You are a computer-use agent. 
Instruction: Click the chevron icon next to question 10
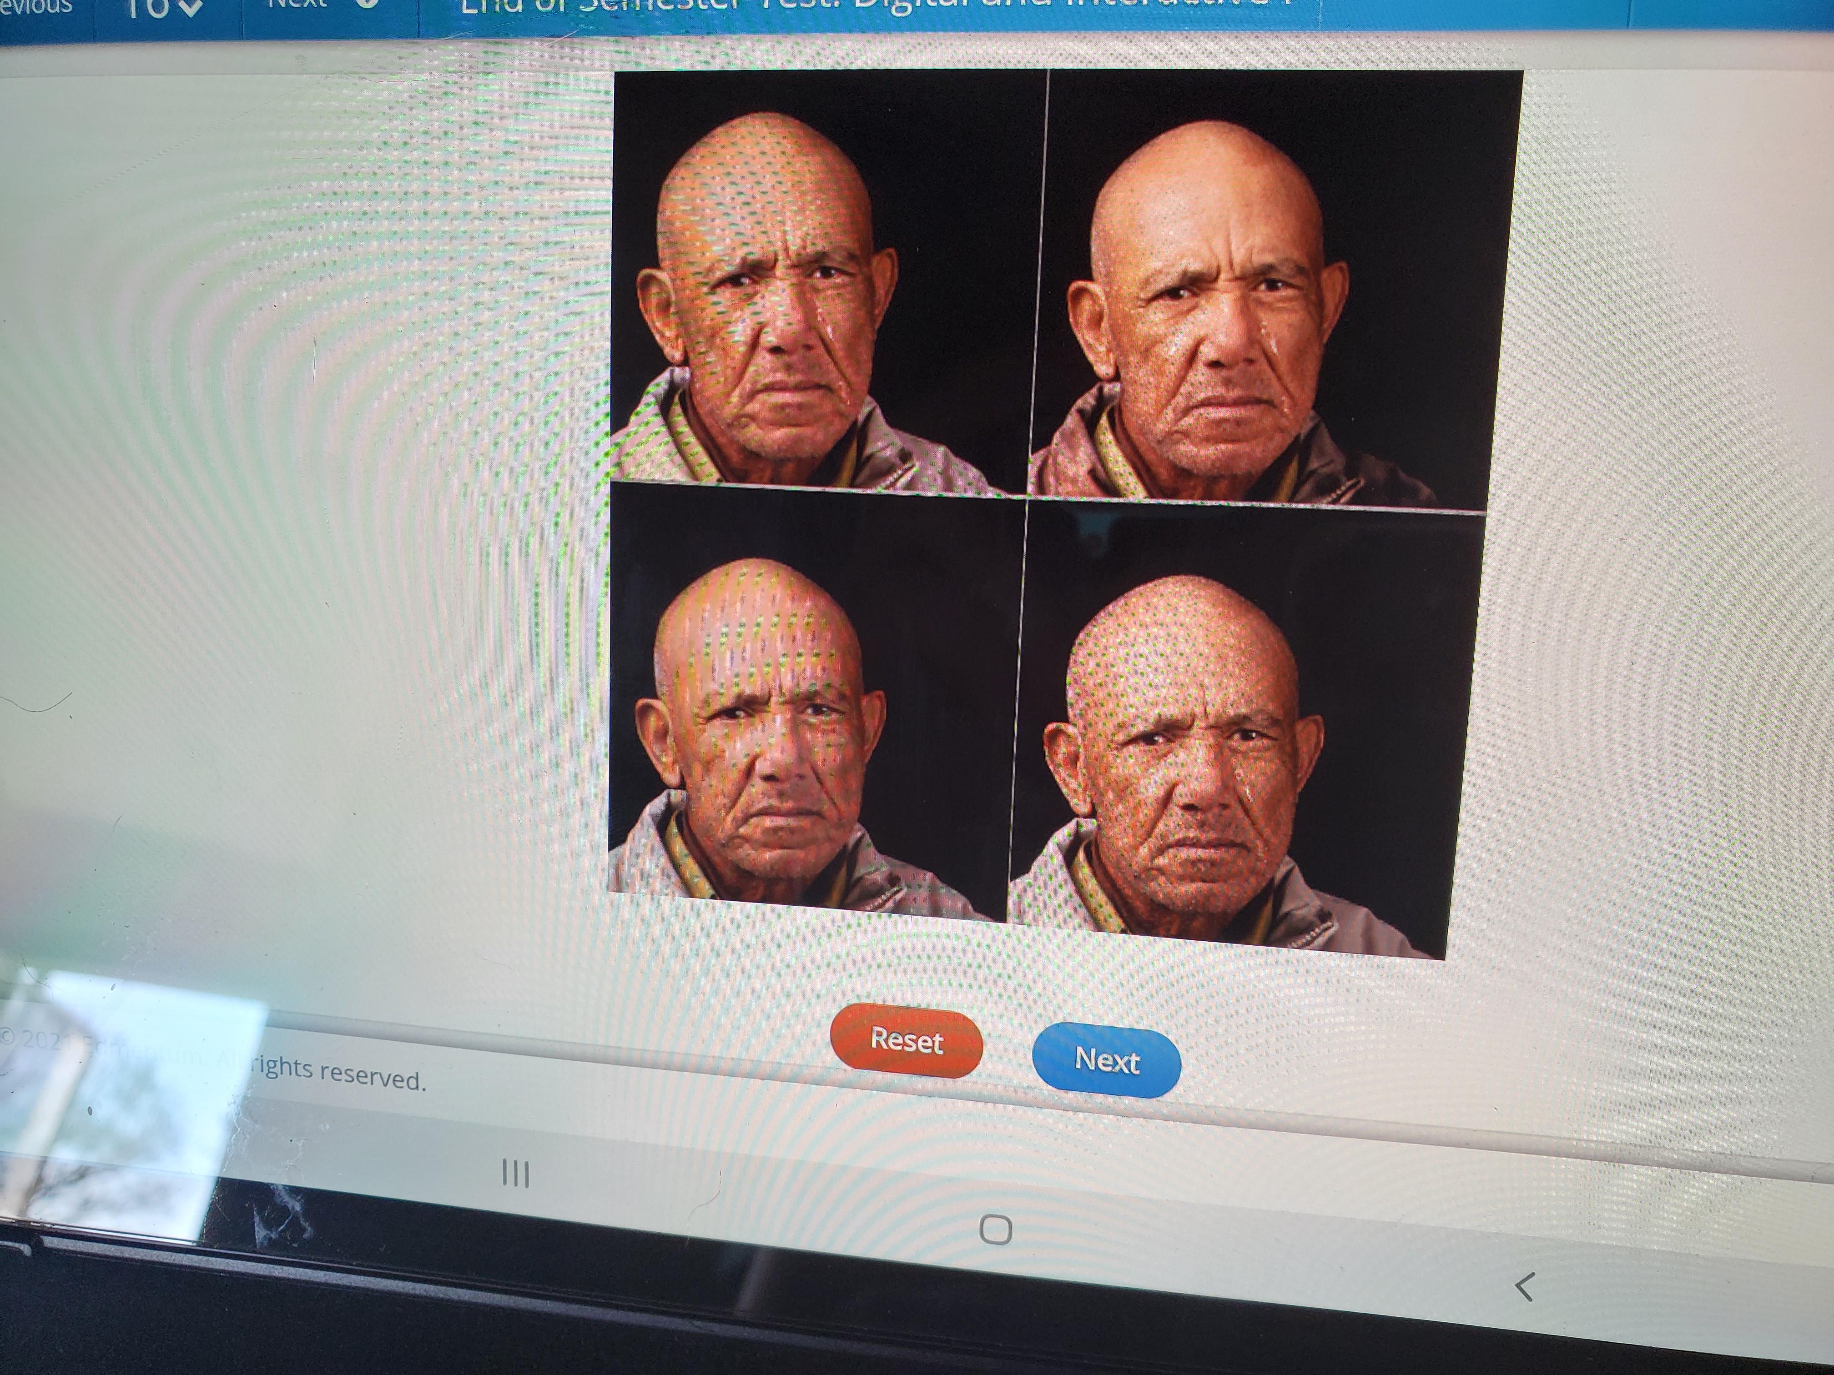[x=190, y=8]
